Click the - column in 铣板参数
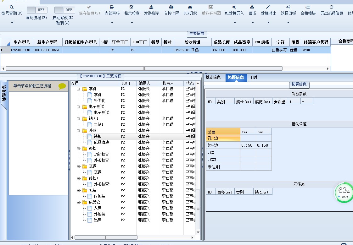Image resolution: width=353 pixels, height=245 pixels. tap(307, 101)
